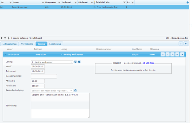Click the Aflossing amount field
Screen dimensions: 192x123
(x=38, y=81)
